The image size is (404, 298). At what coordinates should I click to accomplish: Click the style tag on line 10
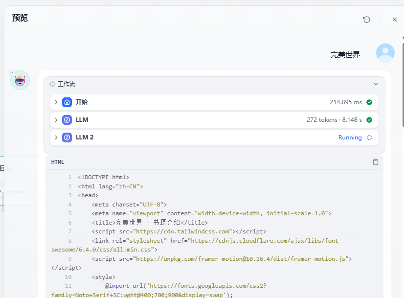pyautogui.click(x=103, y=277)
